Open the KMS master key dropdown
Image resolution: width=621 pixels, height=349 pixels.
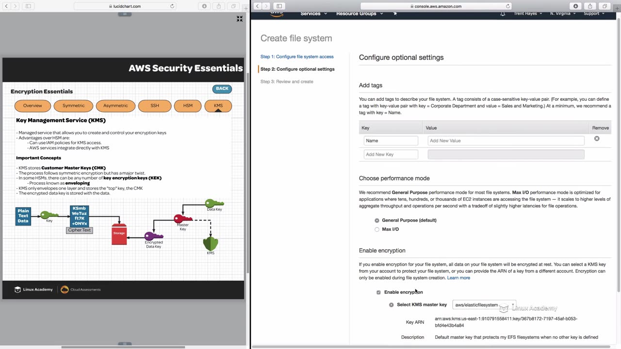[484, 305]
